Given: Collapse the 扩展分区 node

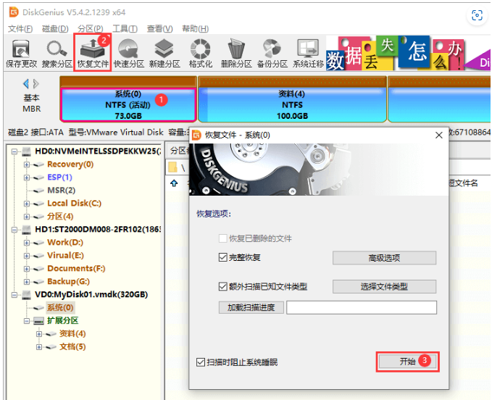Looking at the screenshot, I should pos(27,321).
